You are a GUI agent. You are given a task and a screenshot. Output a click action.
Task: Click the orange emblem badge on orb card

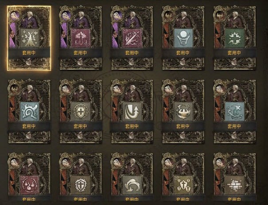[169, 16]
